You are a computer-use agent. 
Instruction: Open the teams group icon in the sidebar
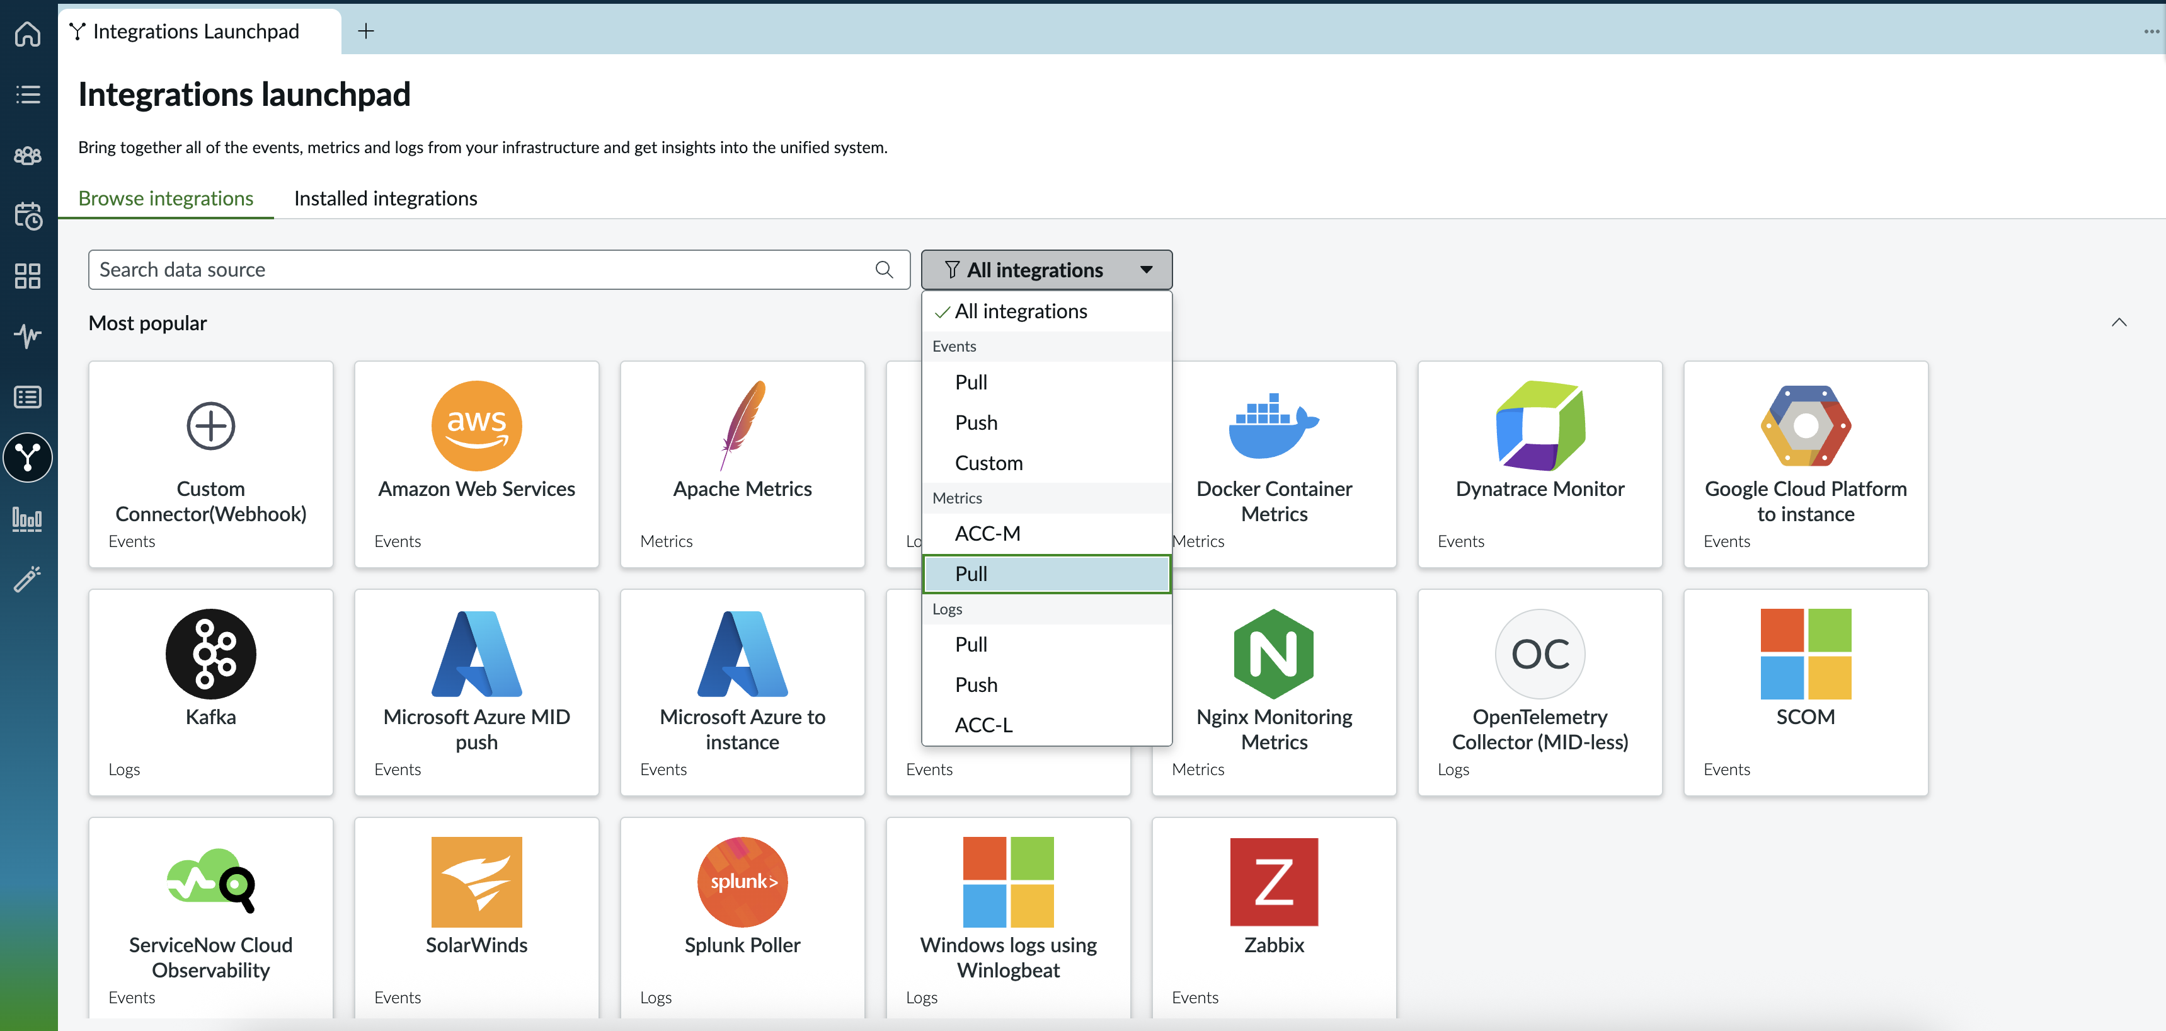coord(28,155)
